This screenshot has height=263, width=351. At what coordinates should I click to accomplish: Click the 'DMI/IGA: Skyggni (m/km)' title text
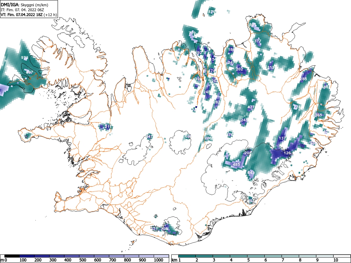(x=25, y=5)
